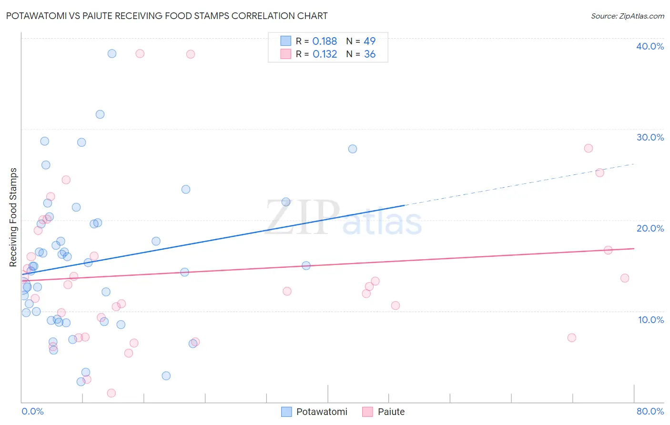Toggle the Paiute series legend label
The height and width of the screenshot is (425, 670).
pyautogui.click(x=391, y=412)
